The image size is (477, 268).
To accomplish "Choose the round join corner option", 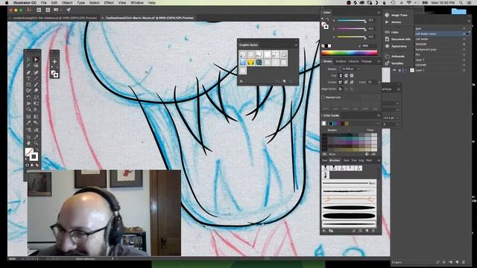I will click(346, 82).
